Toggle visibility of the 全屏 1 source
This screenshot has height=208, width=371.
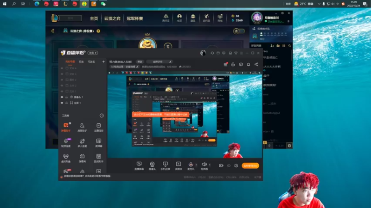click(x=62, y=103)
